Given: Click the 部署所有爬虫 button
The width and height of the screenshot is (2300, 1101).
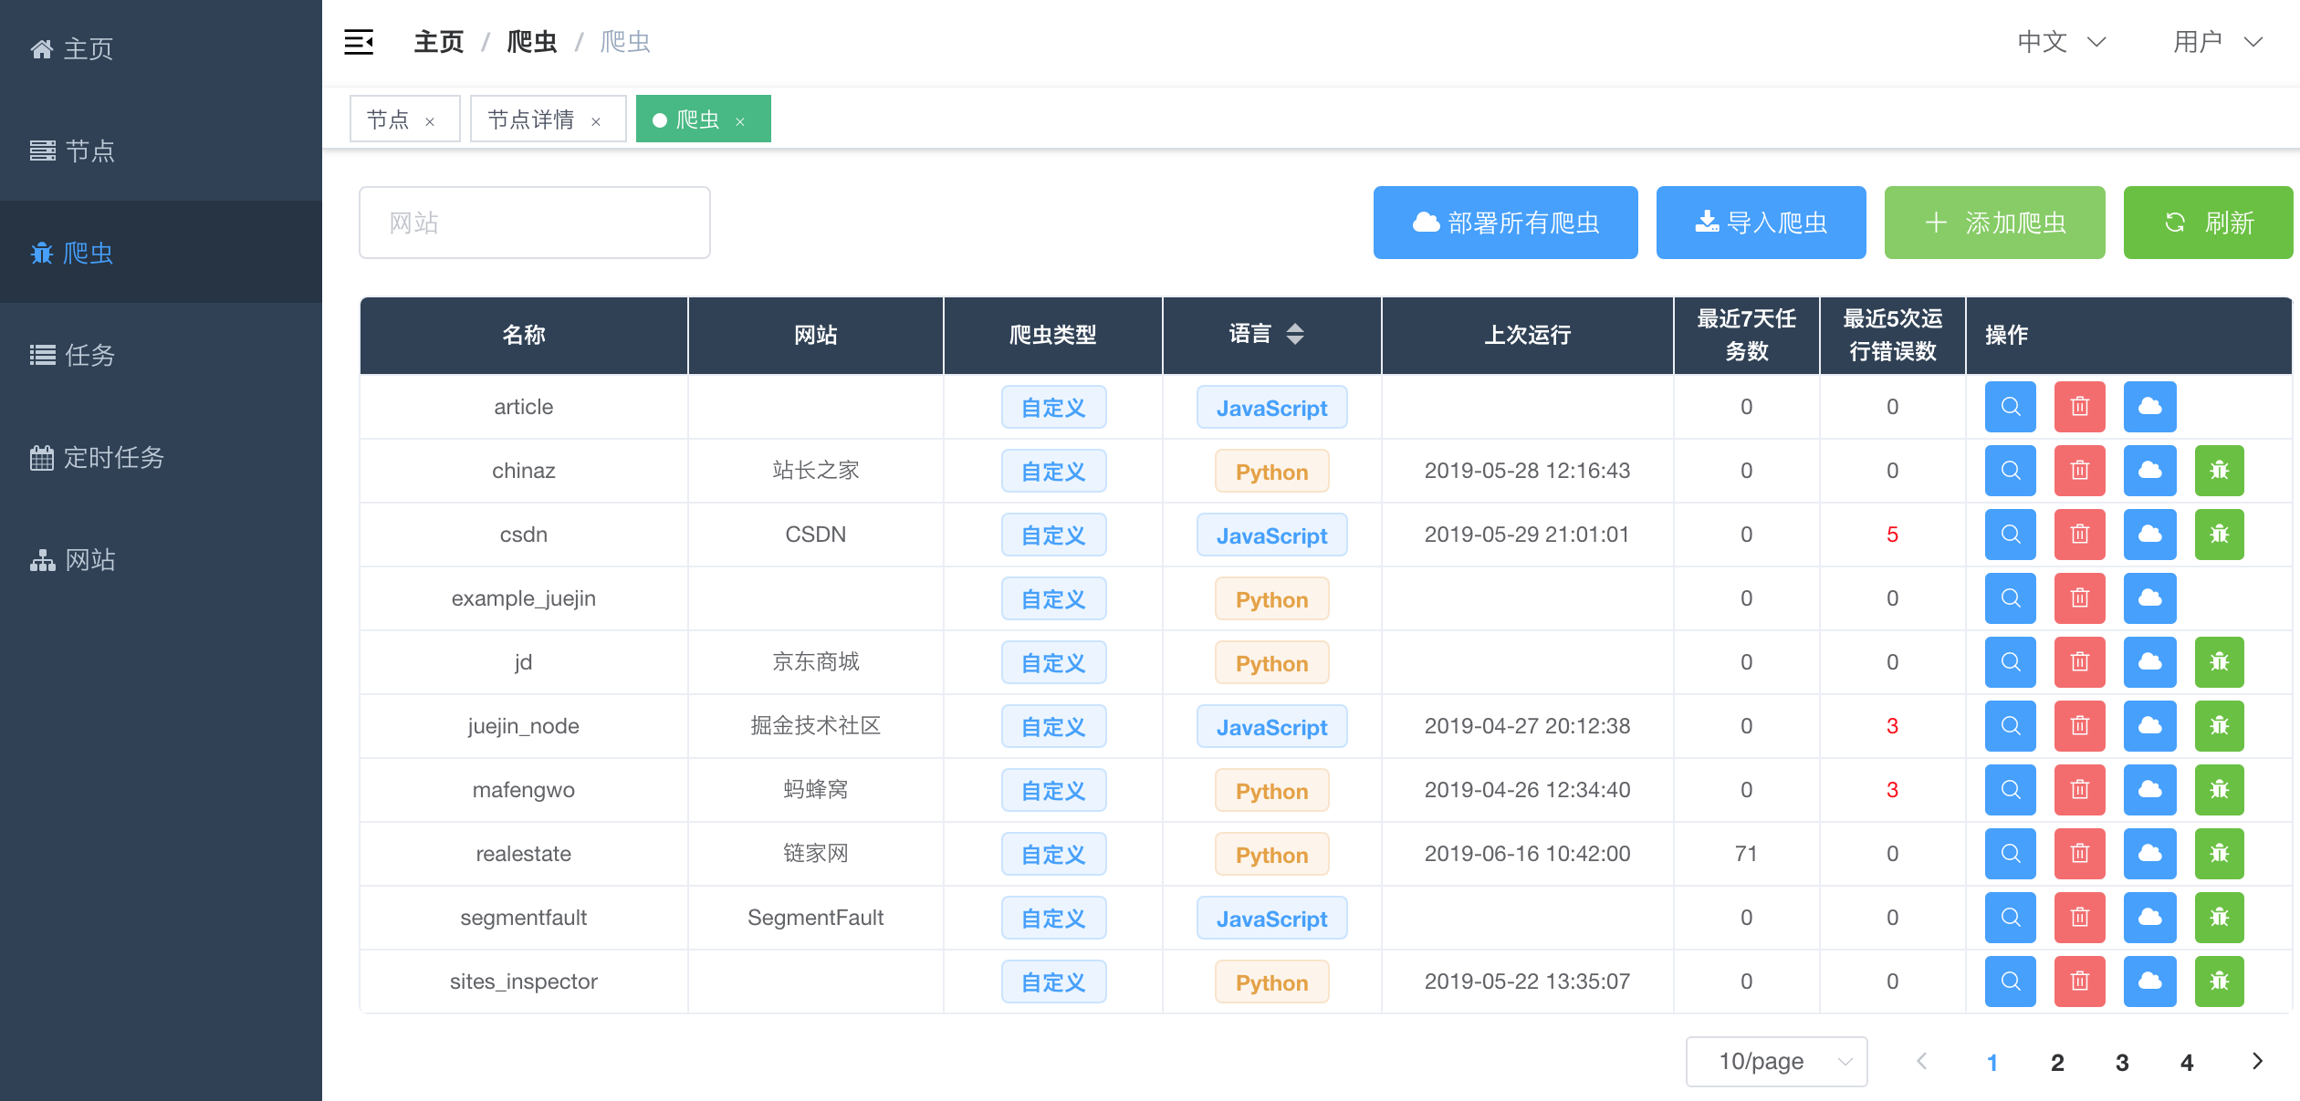Looking at the screenshot, I should coord(1505,223).
